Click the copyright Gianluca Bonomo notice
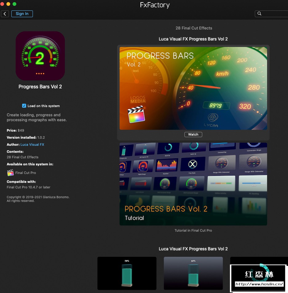Screen dimensions: 288x293 click(x=38, y=199)
